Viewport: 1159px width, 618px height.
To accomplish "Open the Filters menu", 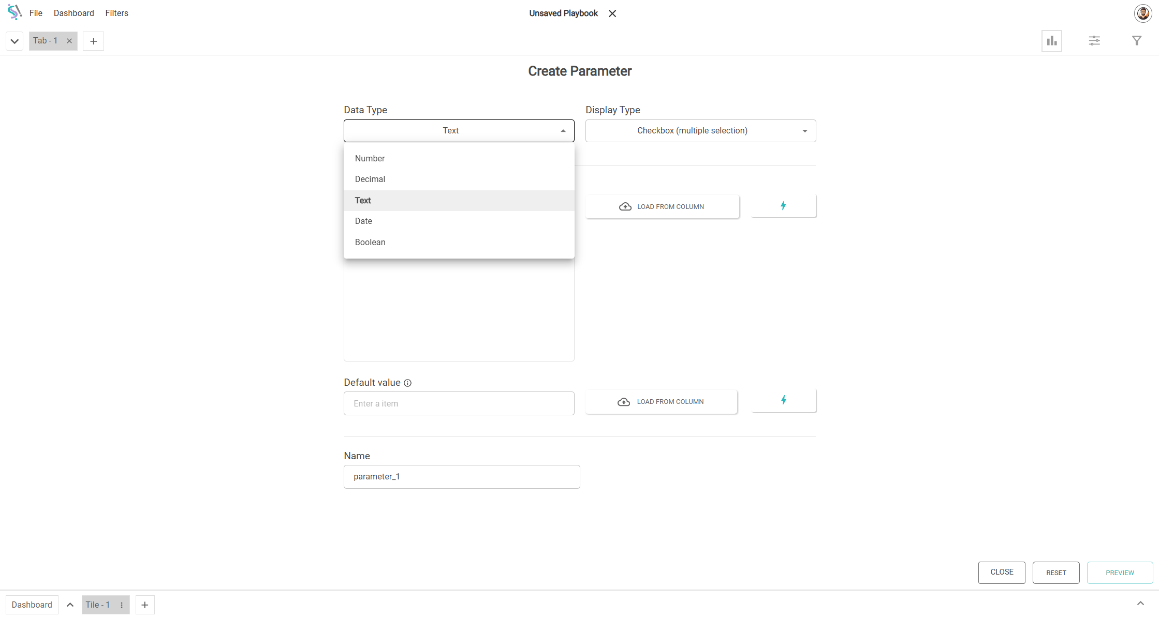I will (x=116, y=13).
